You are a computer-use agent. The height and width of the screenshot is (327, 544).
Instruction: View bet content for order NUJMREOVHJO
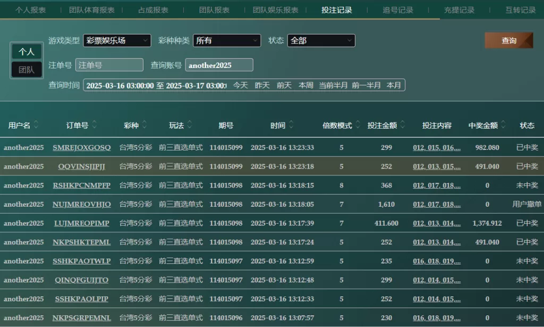(437, 204)
